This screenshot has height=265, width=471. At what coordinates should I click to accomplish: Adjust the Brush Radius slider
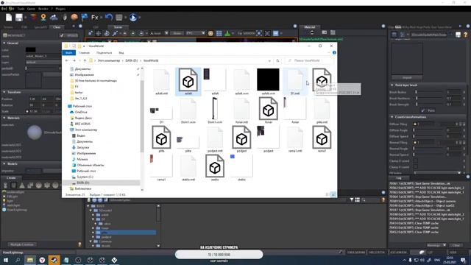click(430, 92)
